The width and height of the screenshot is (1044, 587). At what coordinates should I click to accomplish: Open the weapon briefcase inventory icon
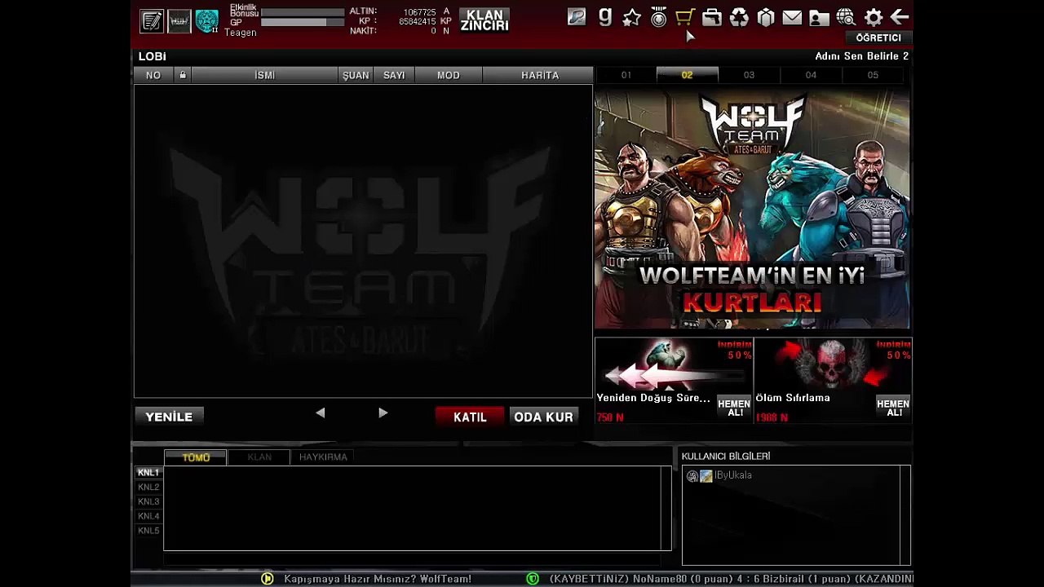point(712,17)
